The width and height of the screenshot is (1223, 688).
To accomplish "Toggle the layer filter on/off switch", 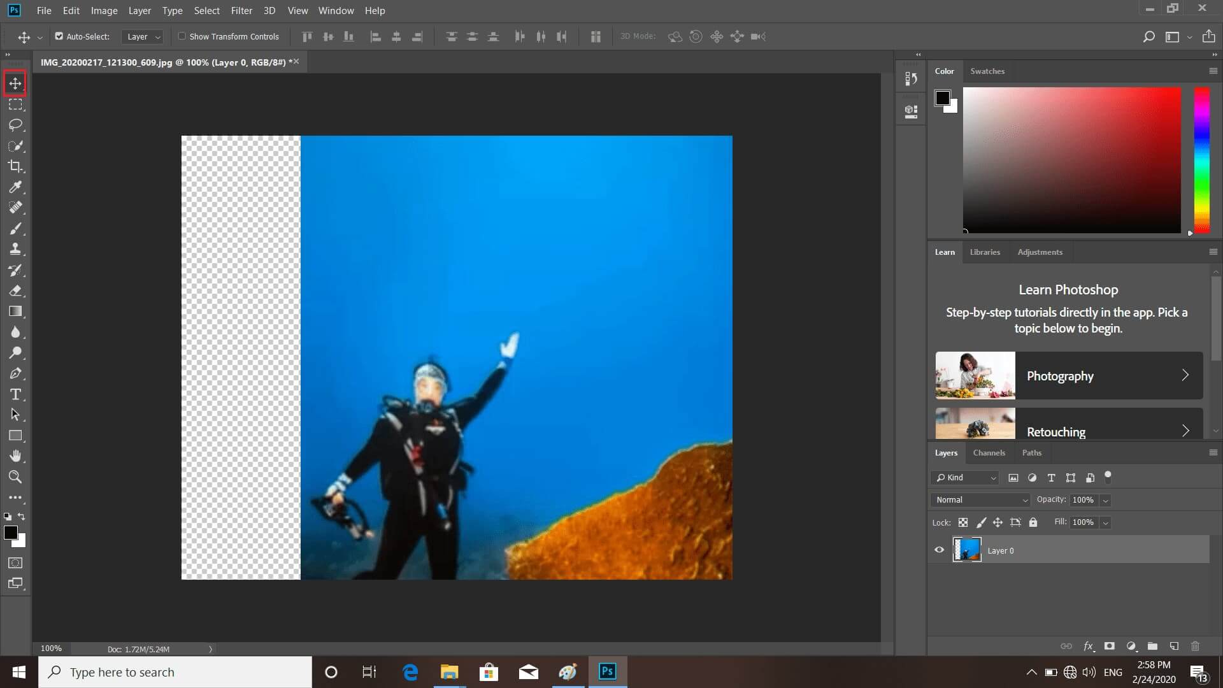I will [1108, 475].
